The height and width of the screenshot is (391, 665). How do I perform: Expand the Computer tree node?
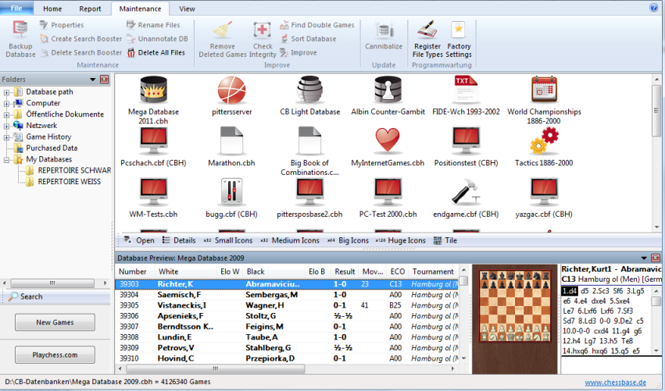(6, 103)
